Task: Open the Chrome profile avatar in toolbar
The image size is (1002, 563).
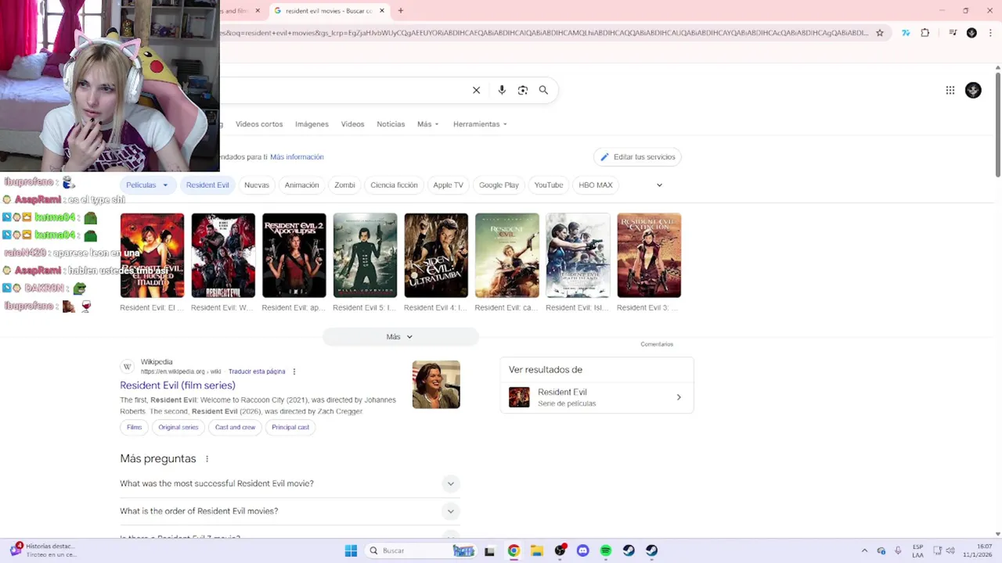Action: [971, 33]
